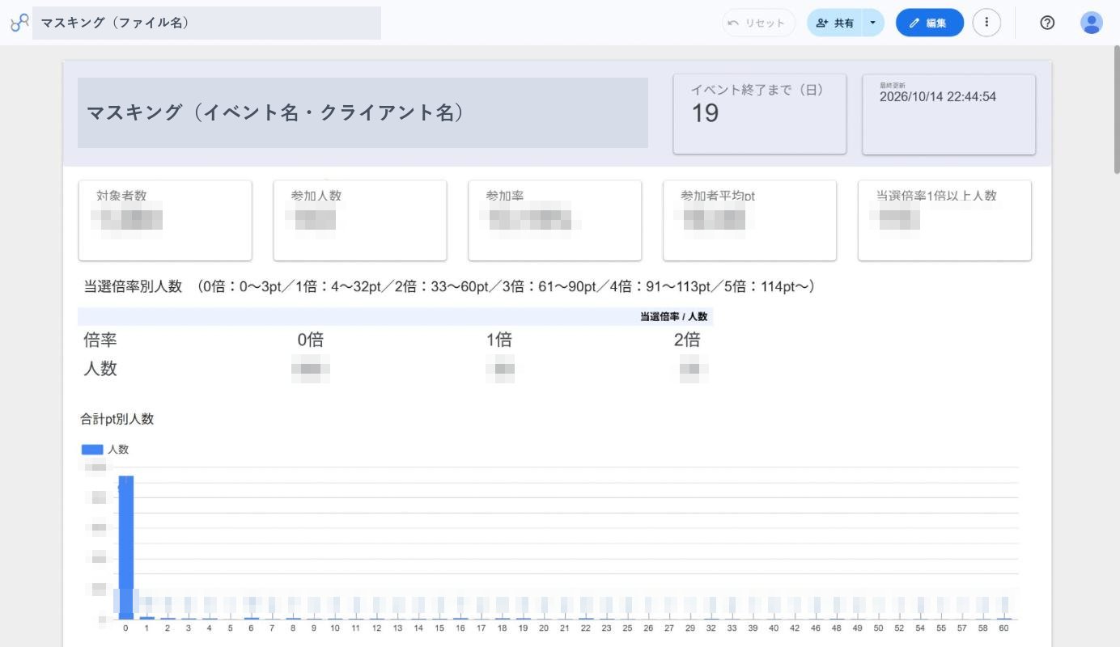Click the 編集 edit button

pyautogui.click(x=929, y=23)
